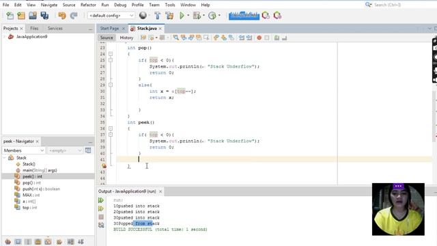
Task: Expand the JavaApplication9 project node
Action: 4,36
